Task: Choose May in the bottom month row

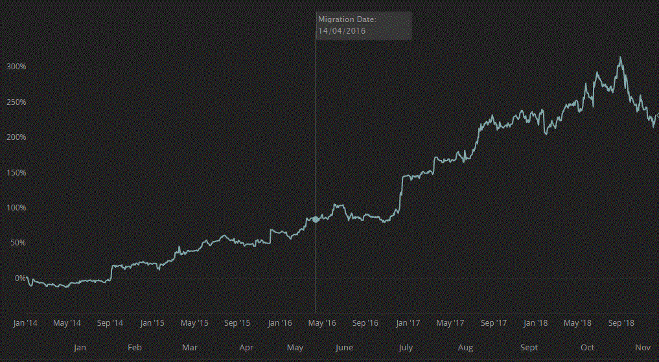Action: (x=295, y=348)
